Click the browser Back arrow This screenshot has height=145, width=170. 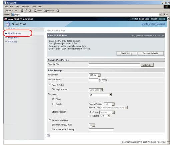coord(8,11)
